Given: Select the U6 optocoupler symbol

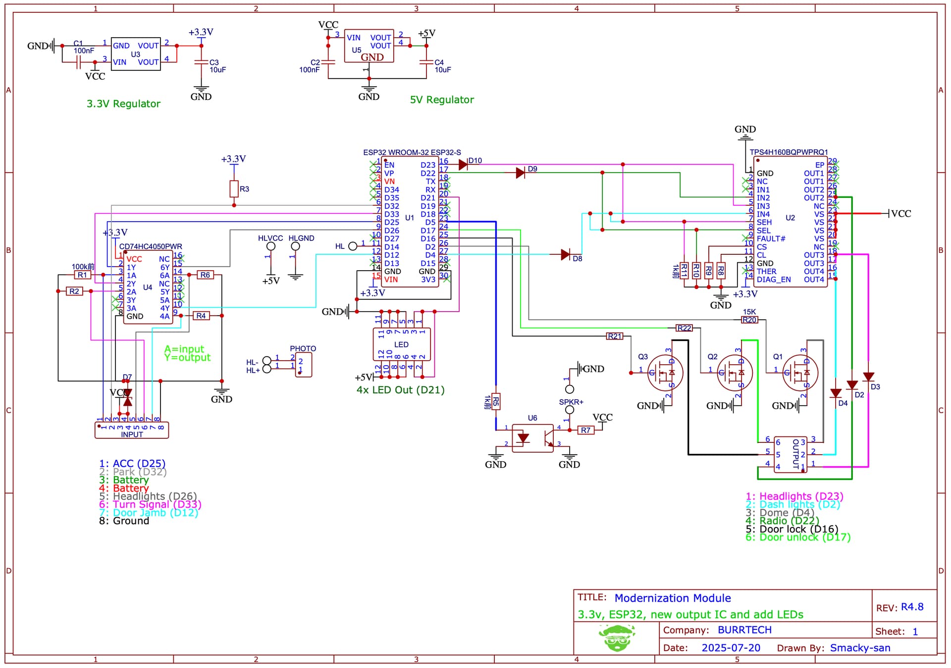Looking at the screenshot, I should [531, 438].
